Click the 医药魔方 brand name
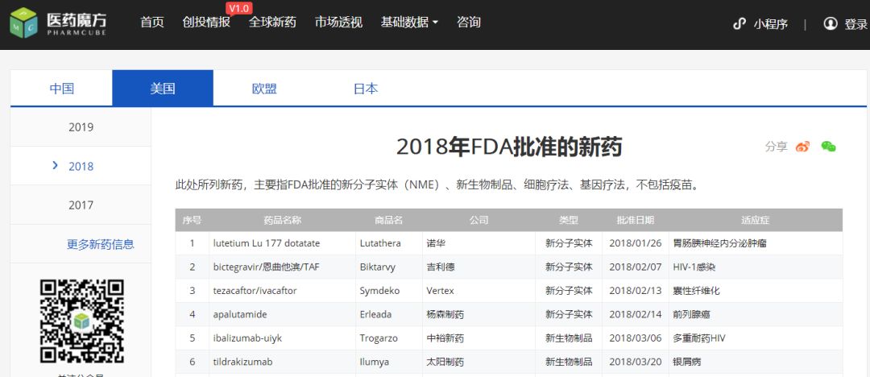870x377 pixels. coord(77,20)
